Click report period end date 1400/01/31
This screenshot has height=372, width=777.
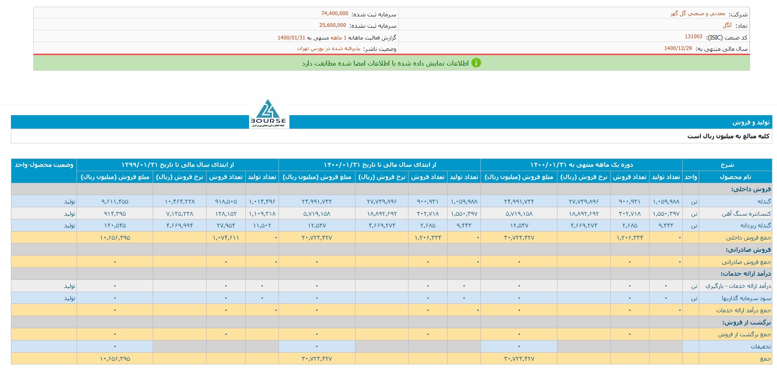tap(291, 37)
